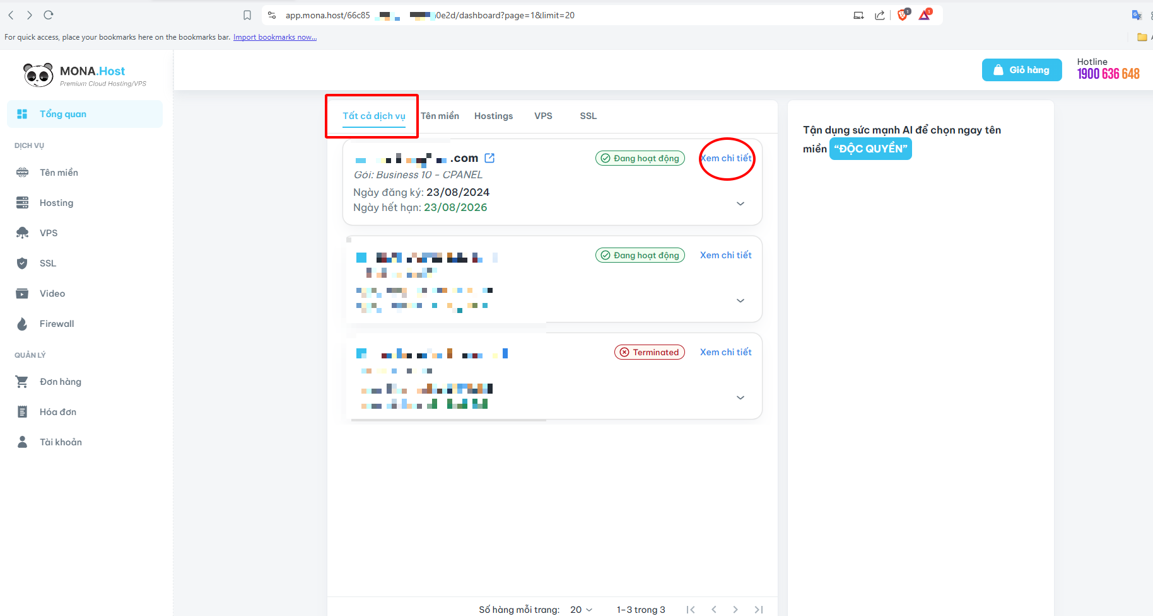Switch to the SSL tab
This screenshot has width=1153, height=616.
click(588, 116)
